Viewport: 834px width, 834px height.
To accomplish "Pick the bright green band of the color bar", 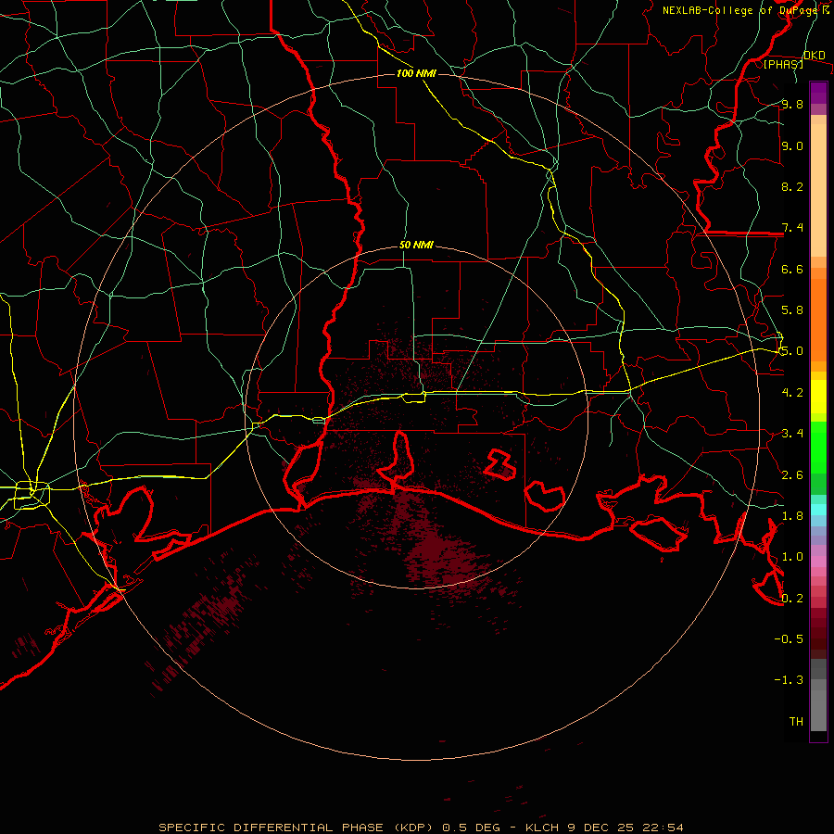I will (818, 448).
